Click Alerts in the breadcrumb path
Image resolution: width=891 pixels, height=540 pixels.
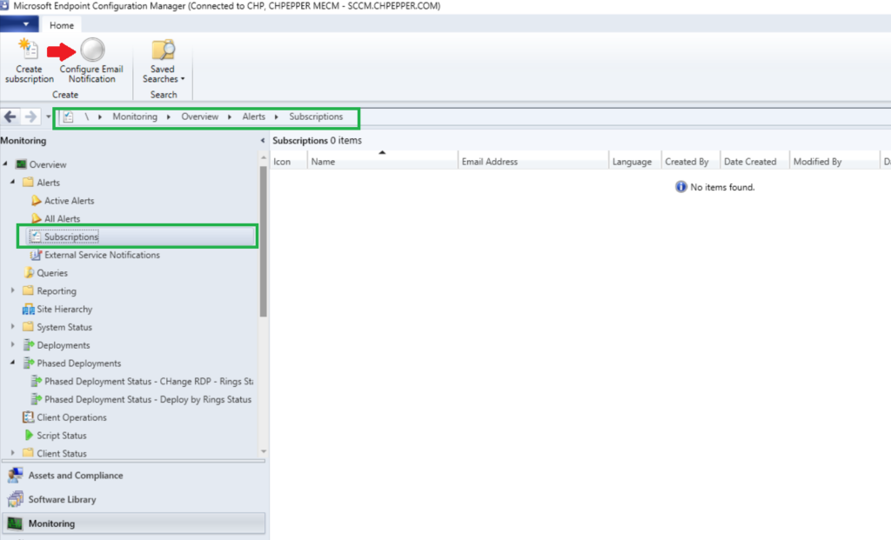(253, 117)
